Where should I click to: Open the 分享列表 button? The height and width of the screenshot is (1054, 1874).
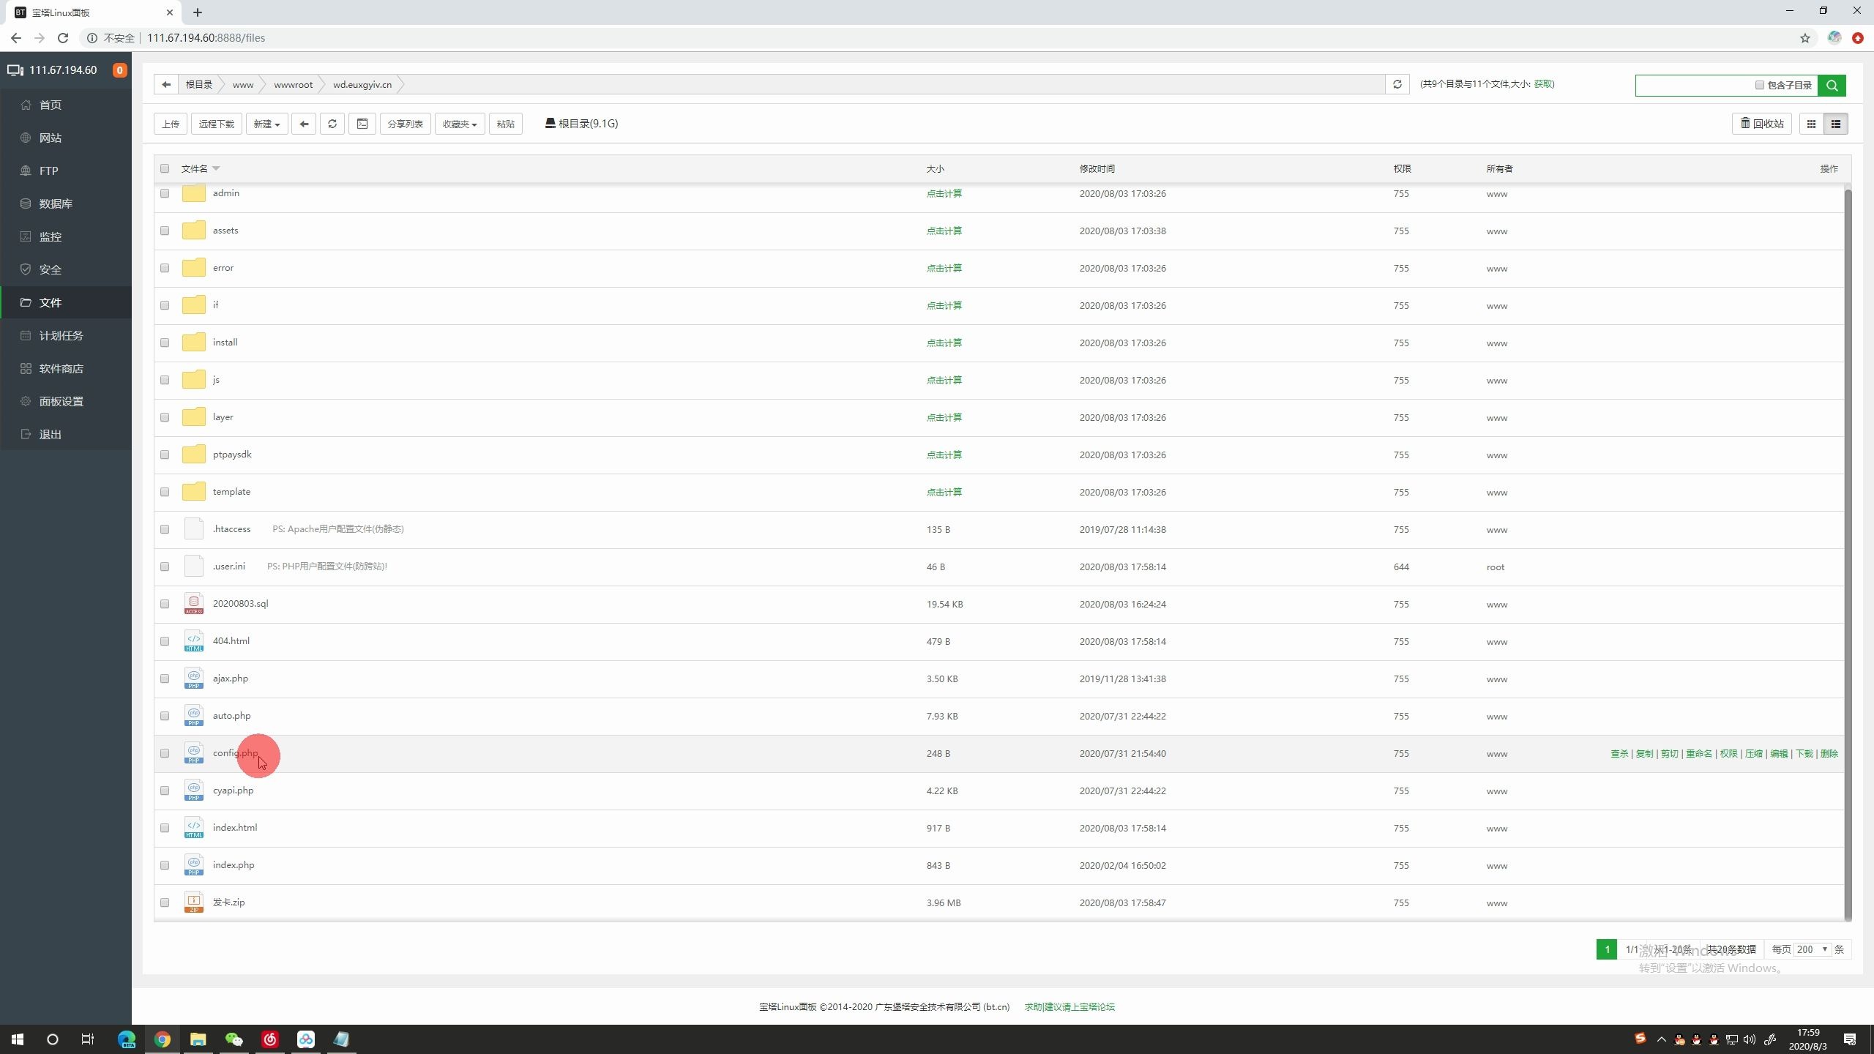(405, 124)
